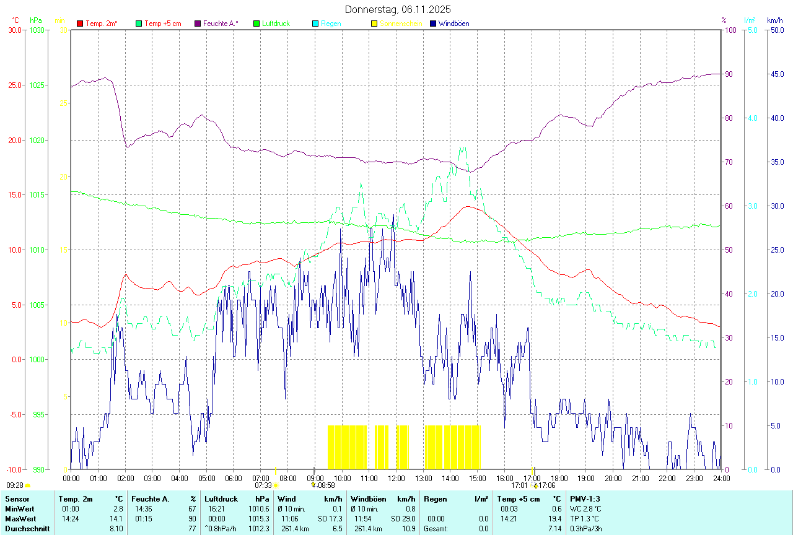
Task: Click the sun duration icon beside 09:28
Action: (x=27, y=486)
